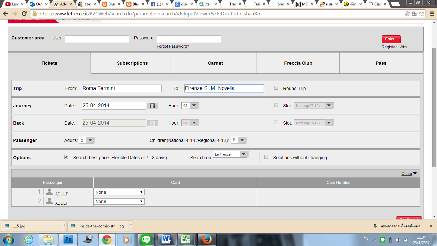Open Windows Media Player taskbar icon
The width and height of the screenshot is (437, 246).
[x=127, y=239]
